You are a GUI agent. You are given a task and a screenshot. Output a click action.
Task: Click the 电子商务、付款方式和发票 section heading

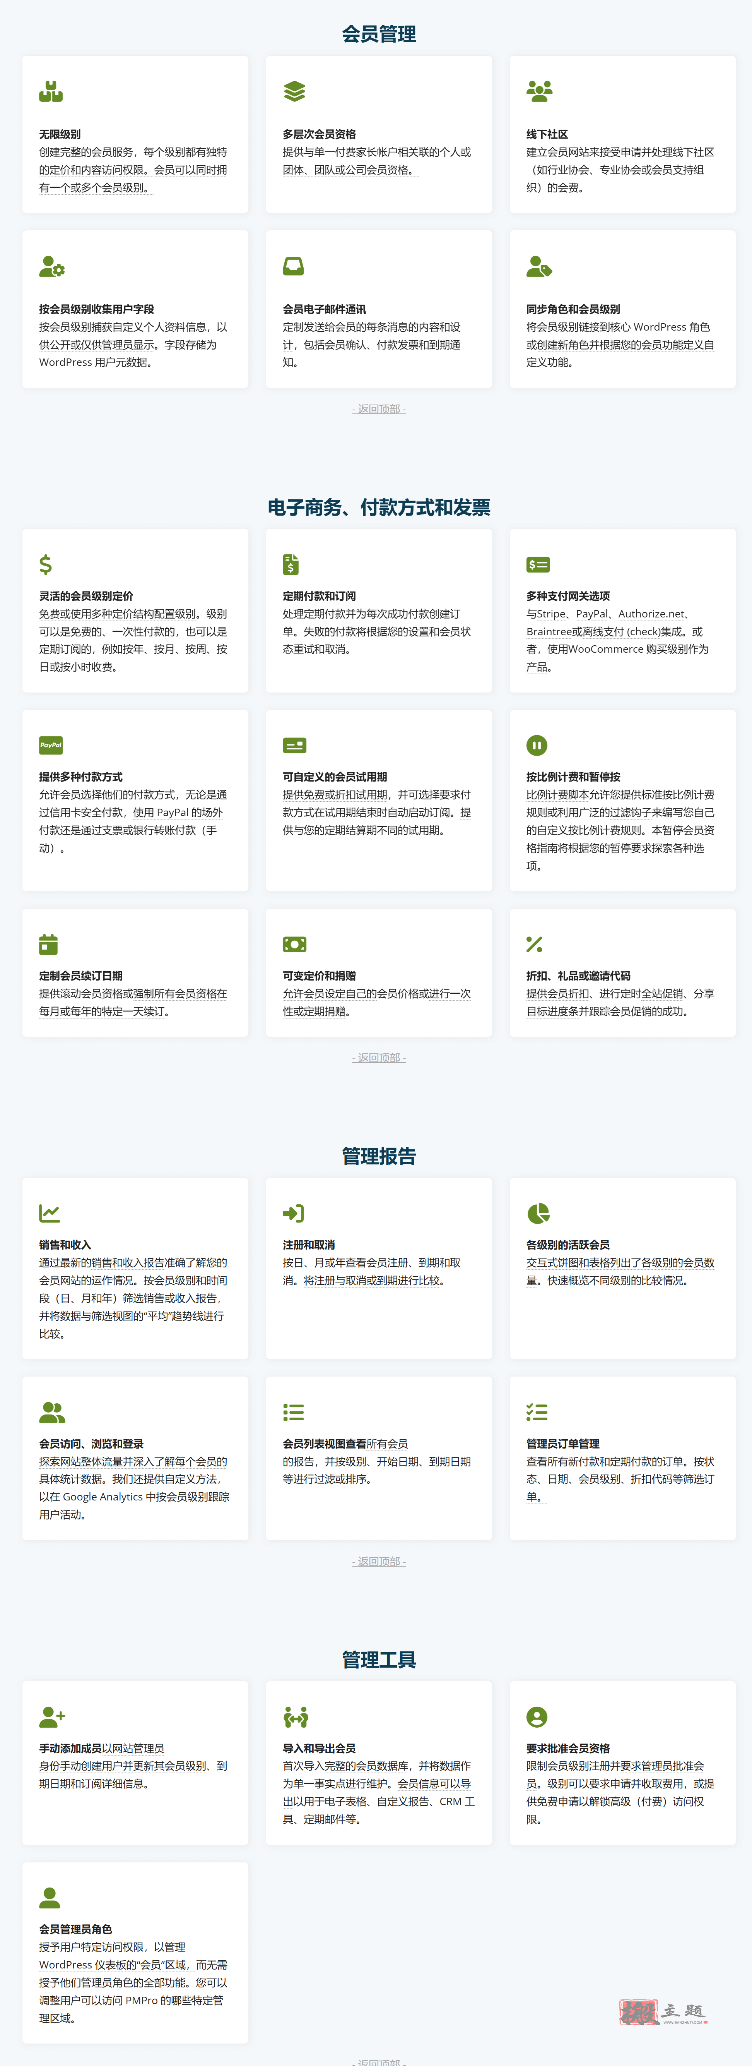378,507
